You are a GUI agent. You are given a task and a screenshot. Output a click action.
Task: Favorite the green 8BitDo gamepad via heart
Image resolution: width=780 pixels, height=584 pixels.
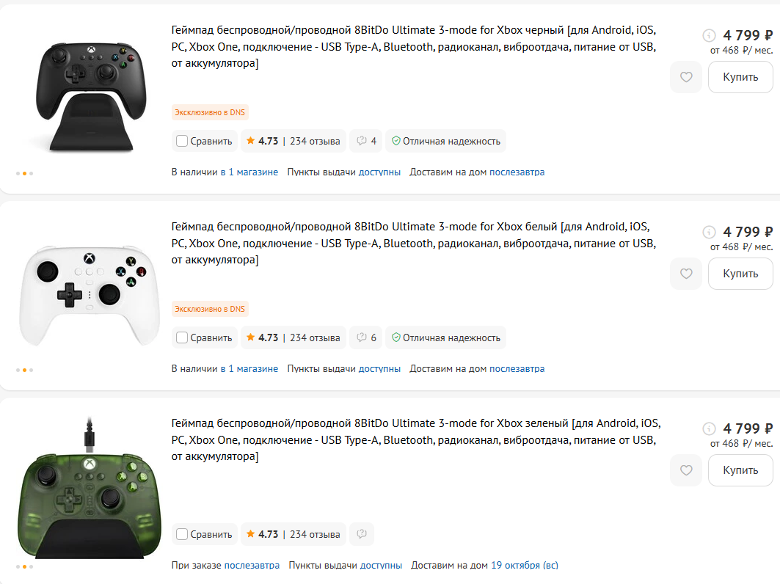coord(686,470)
